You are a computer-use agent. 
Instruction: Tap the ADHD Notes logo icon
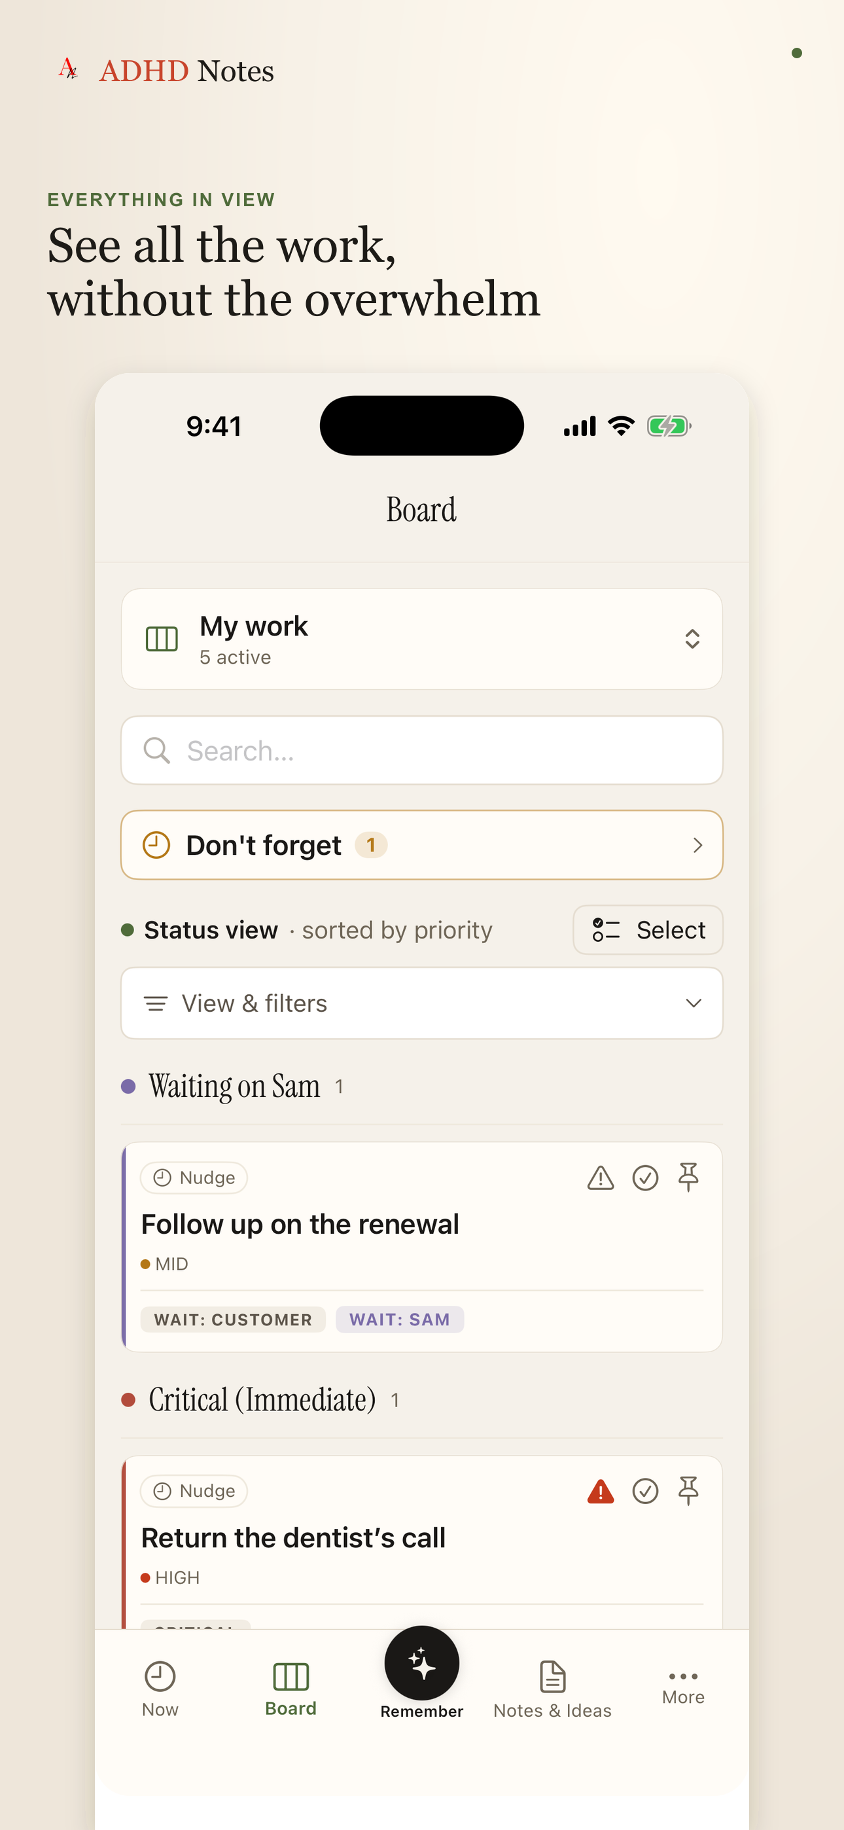coord(68,69)
